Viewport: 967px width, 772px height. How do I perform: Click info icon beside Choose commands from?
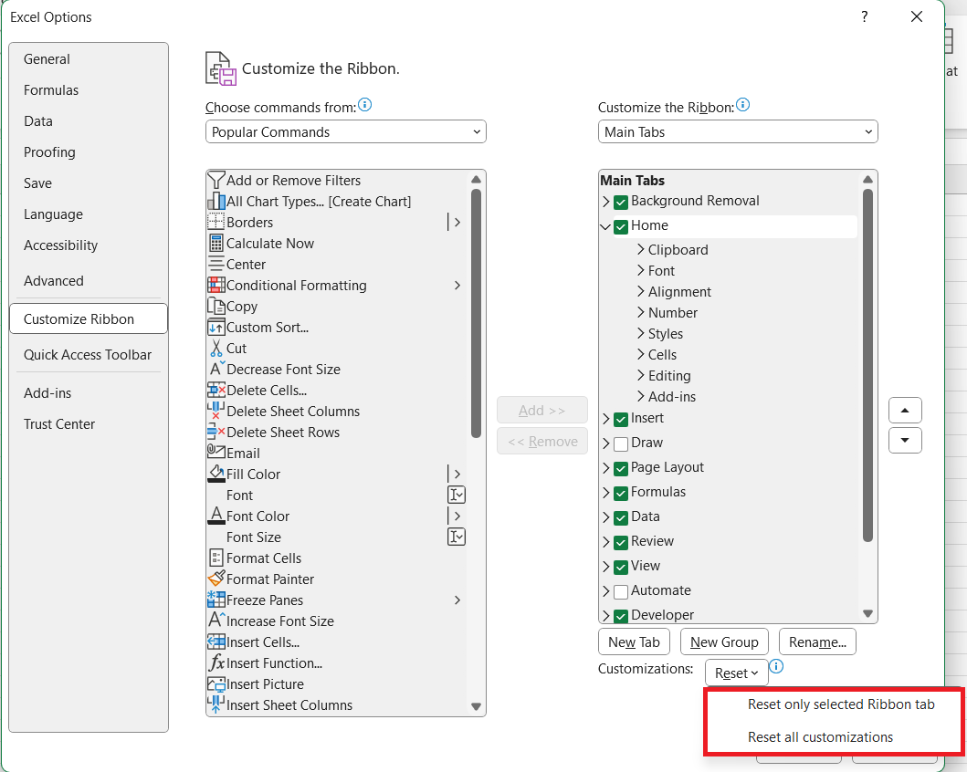coord(365,105)
